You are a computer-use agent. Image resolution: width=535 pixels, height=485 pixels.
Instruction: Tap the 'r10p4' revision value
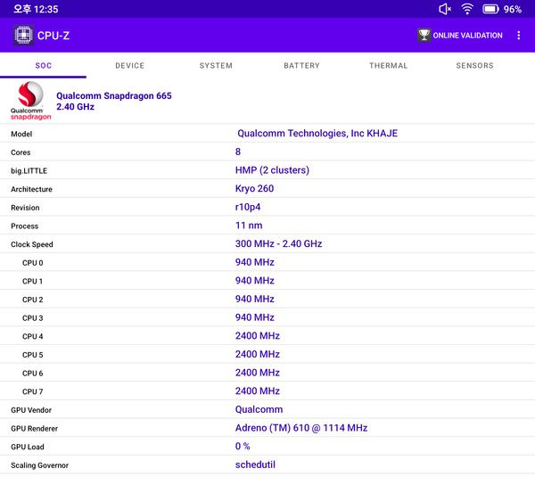click(248, 207)
